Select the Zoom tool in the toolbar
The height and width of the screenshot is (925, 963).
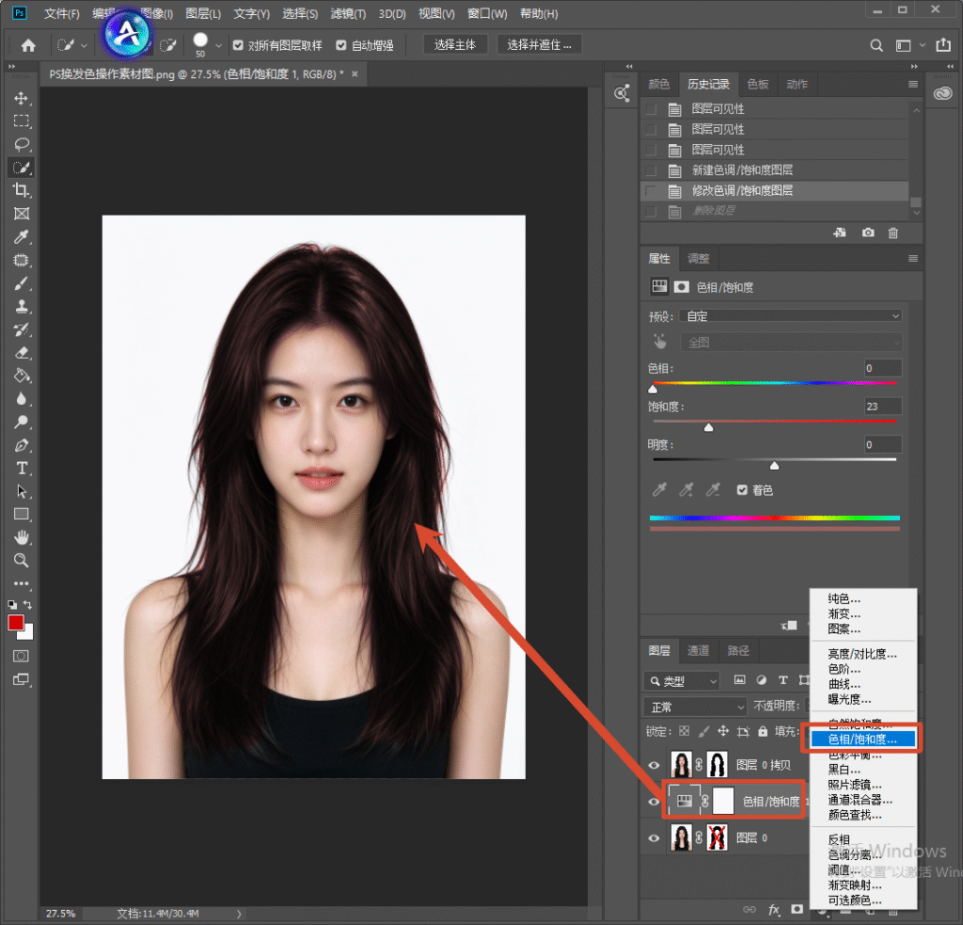[x=22, y=561]
